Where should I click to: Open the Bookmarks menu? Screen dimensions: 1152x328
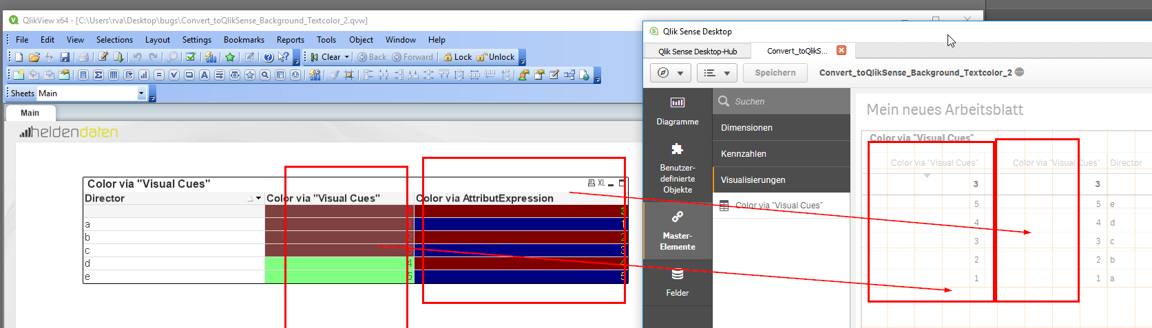(244, 40)
